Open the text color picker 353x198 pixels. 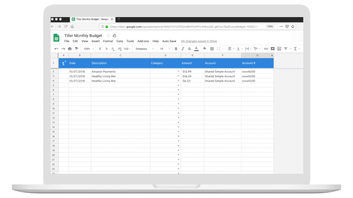pos(196,49)
